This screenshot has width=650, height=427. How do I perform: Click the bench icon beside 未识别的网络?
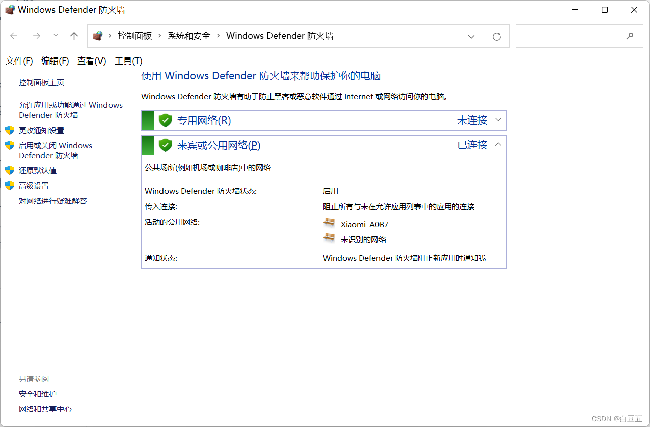pyautogui.click(x=330, y=238)
